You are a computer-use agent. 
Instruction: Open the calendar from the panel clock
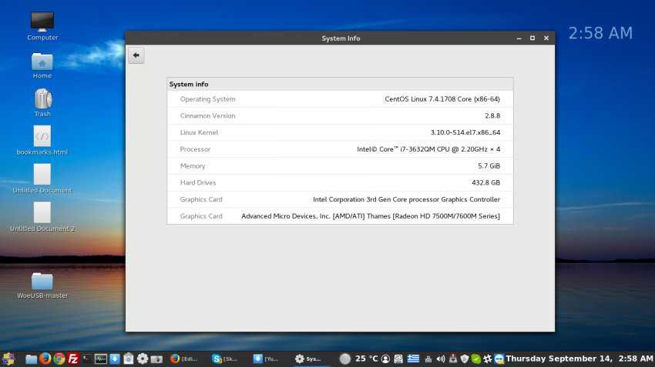pos(579,359)
